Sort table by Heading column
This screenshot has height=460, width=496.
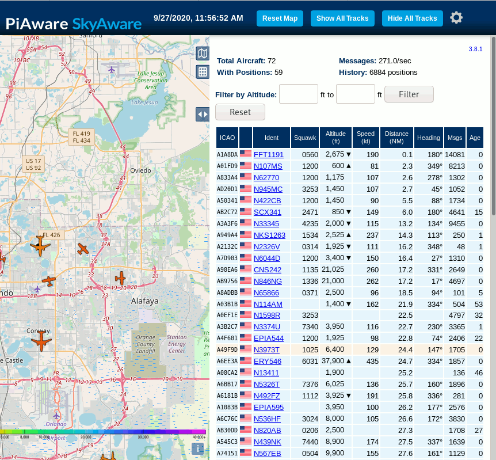[x=429, y=138]
